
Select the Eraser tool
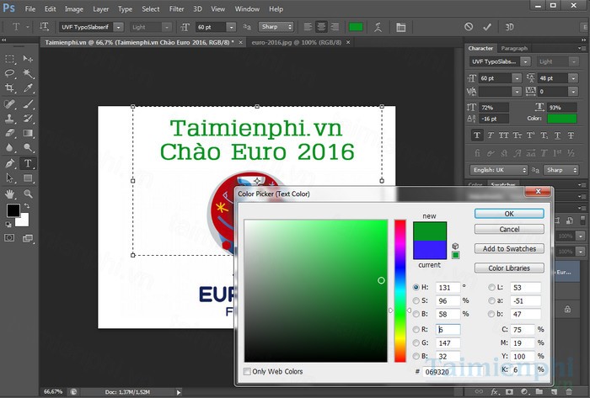10,133
